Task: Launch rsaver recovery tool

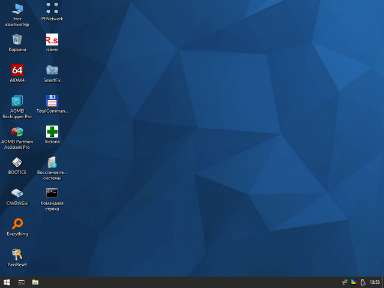Action: pyautogui.click(x=52, y=43)
